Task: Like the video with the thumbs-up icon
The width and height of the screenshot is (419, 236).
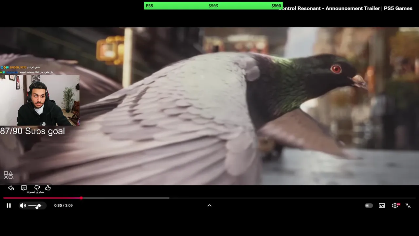Action: coord(48,188)
